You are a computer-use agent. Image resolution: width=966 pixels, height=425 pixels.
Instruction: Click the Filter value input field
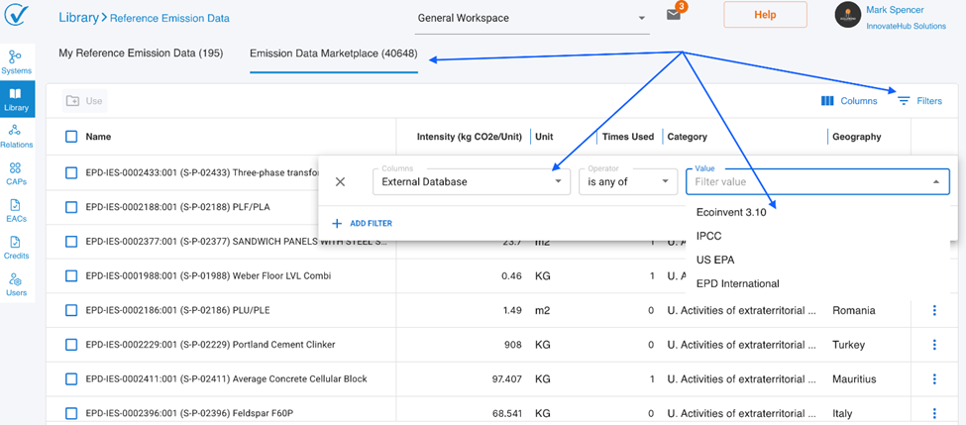tap(807, 182)
